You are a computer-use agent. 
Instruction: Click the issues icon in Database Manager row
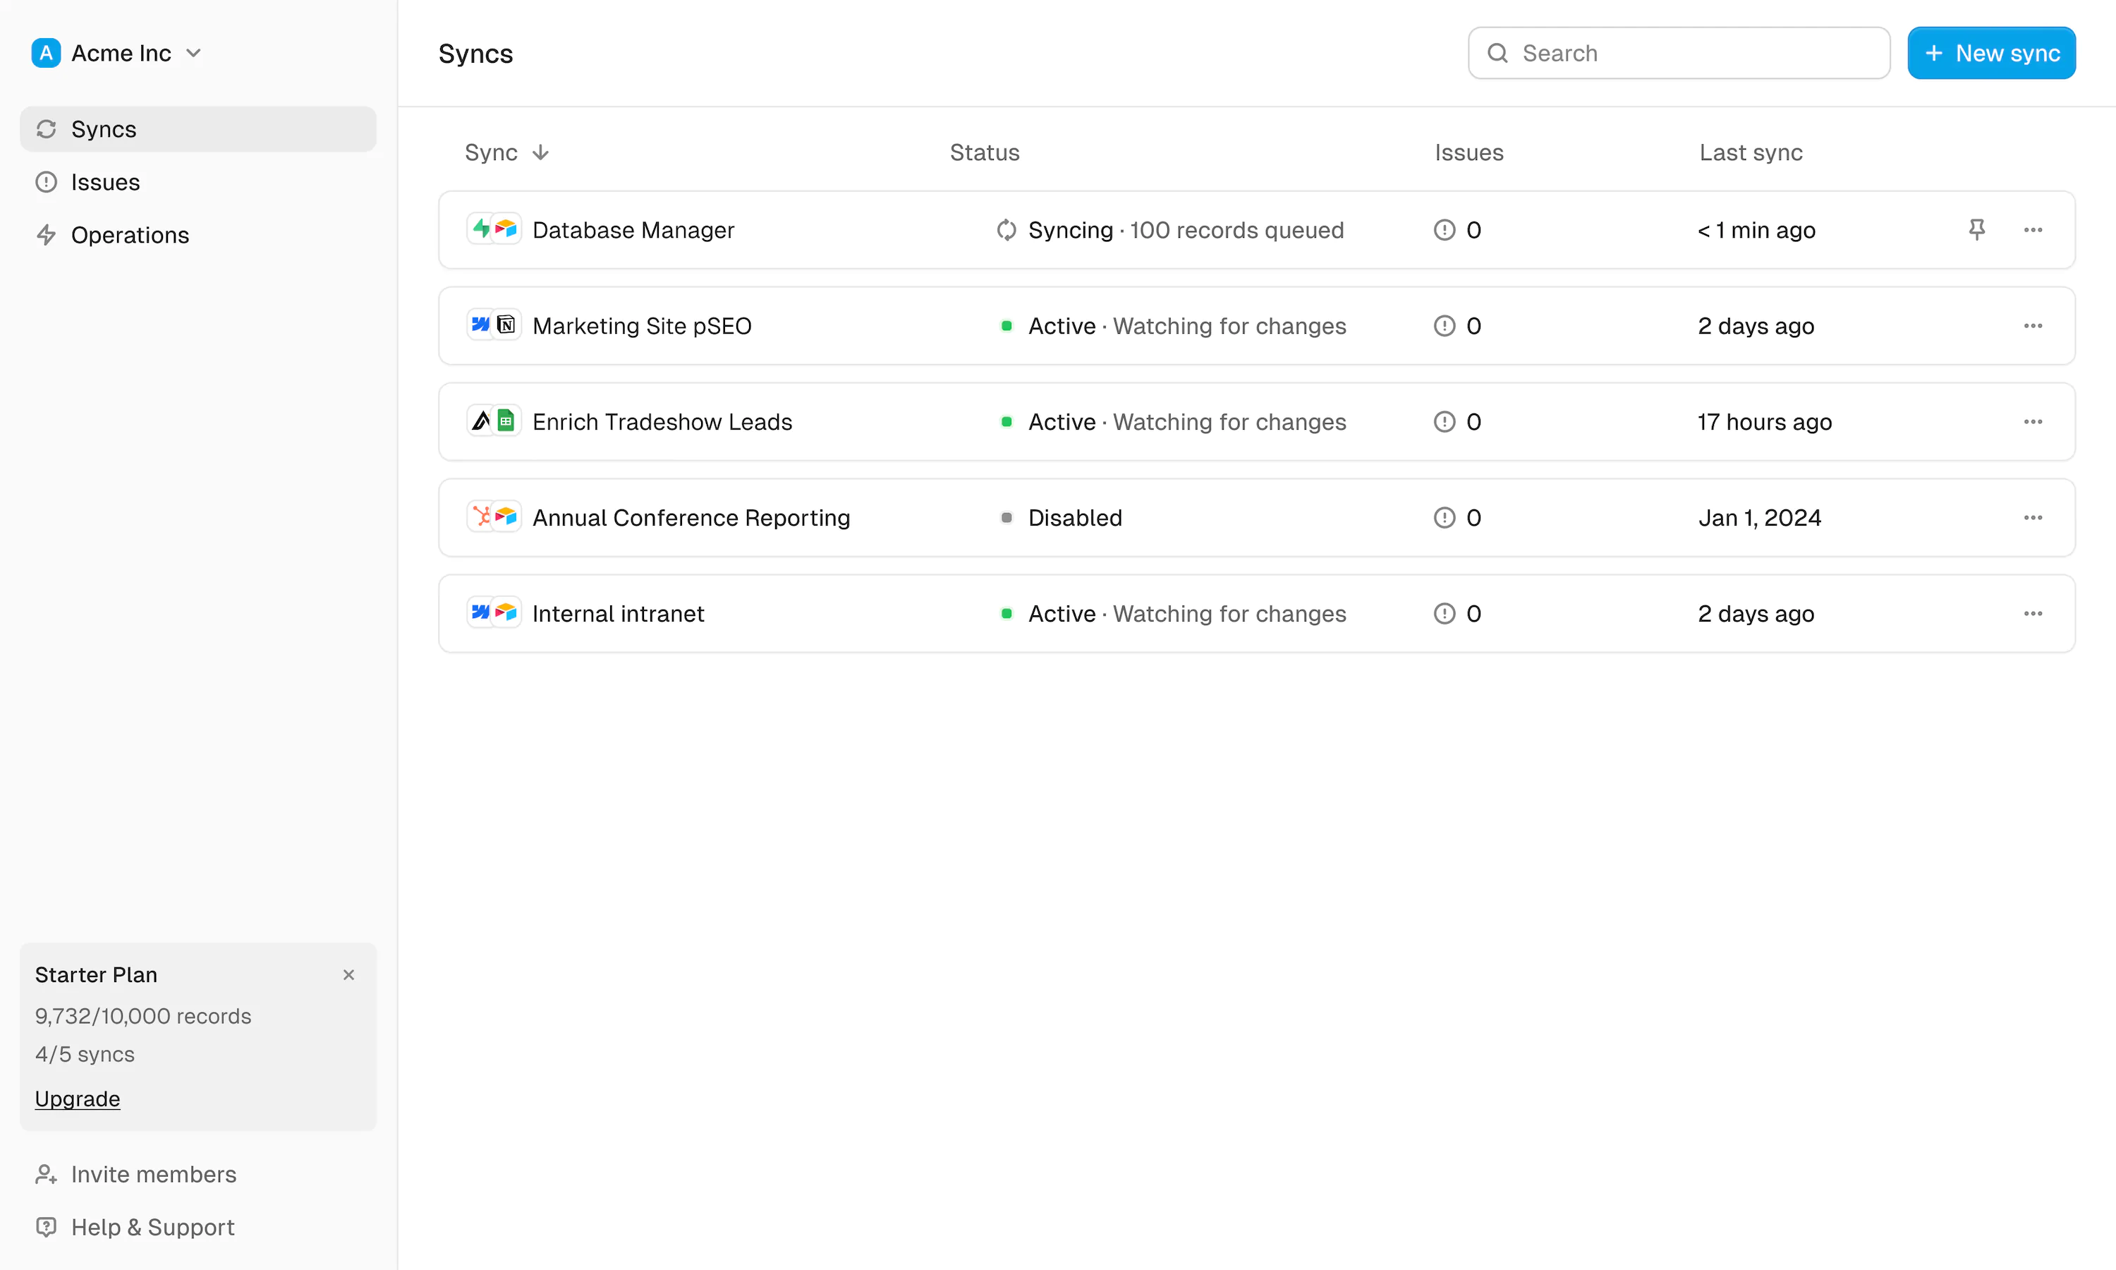coord(1445,229)
